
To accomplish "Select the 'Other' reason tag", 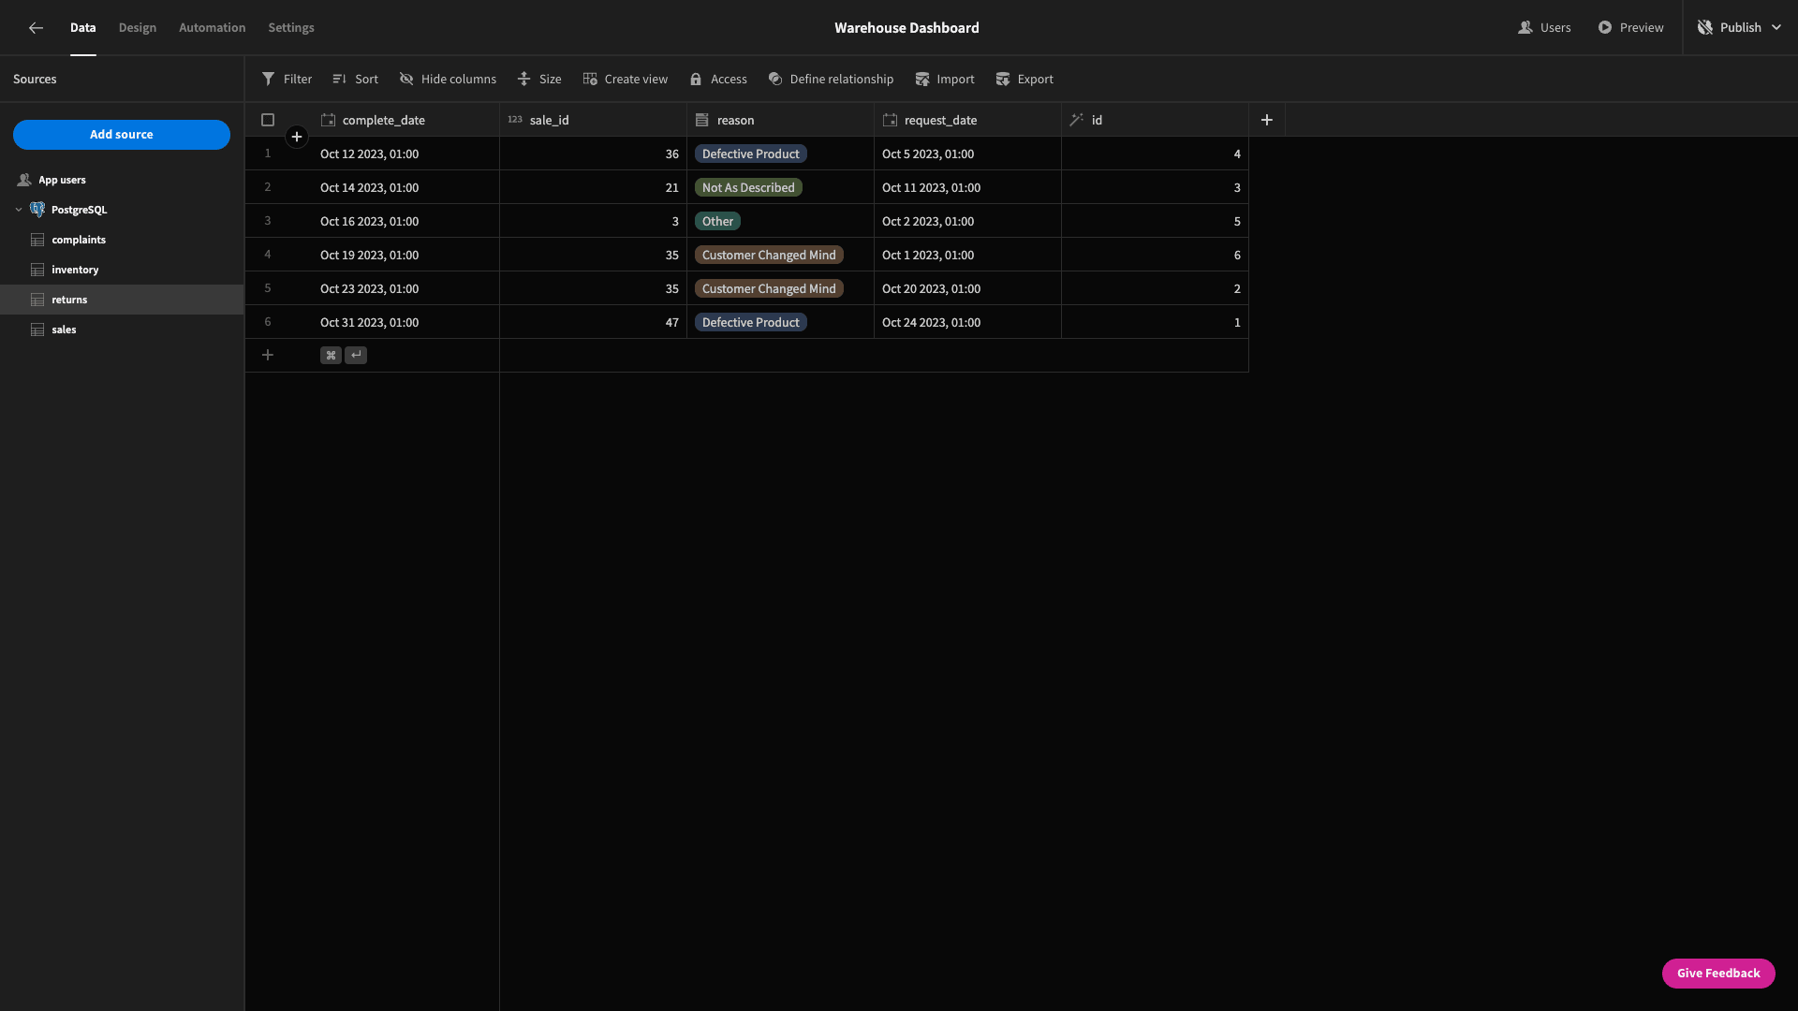I will (717, 221).
